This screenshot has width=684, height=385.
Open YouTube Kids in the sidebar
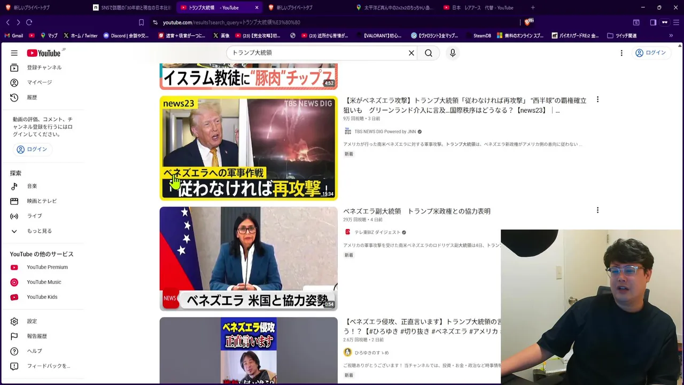click(x=42, y=297)
